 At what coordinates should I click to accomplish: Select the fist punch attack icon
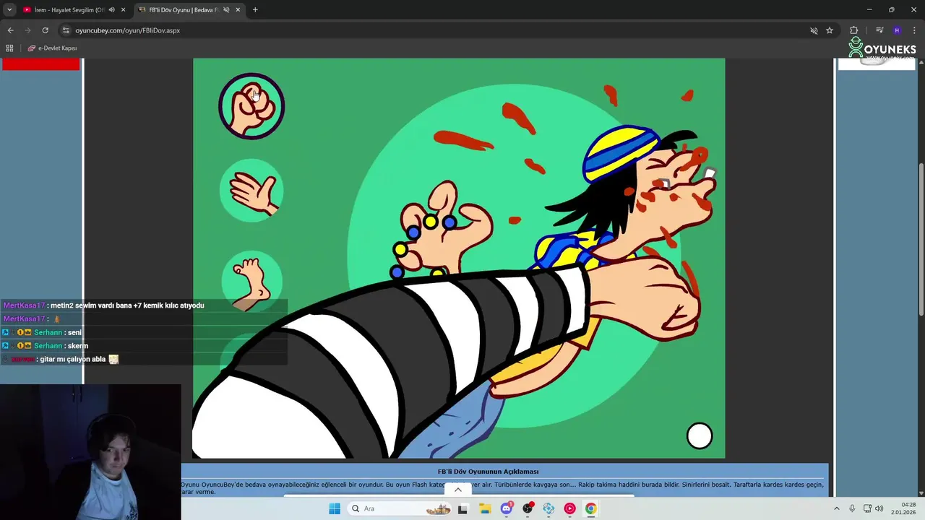(x=251, y=106)
